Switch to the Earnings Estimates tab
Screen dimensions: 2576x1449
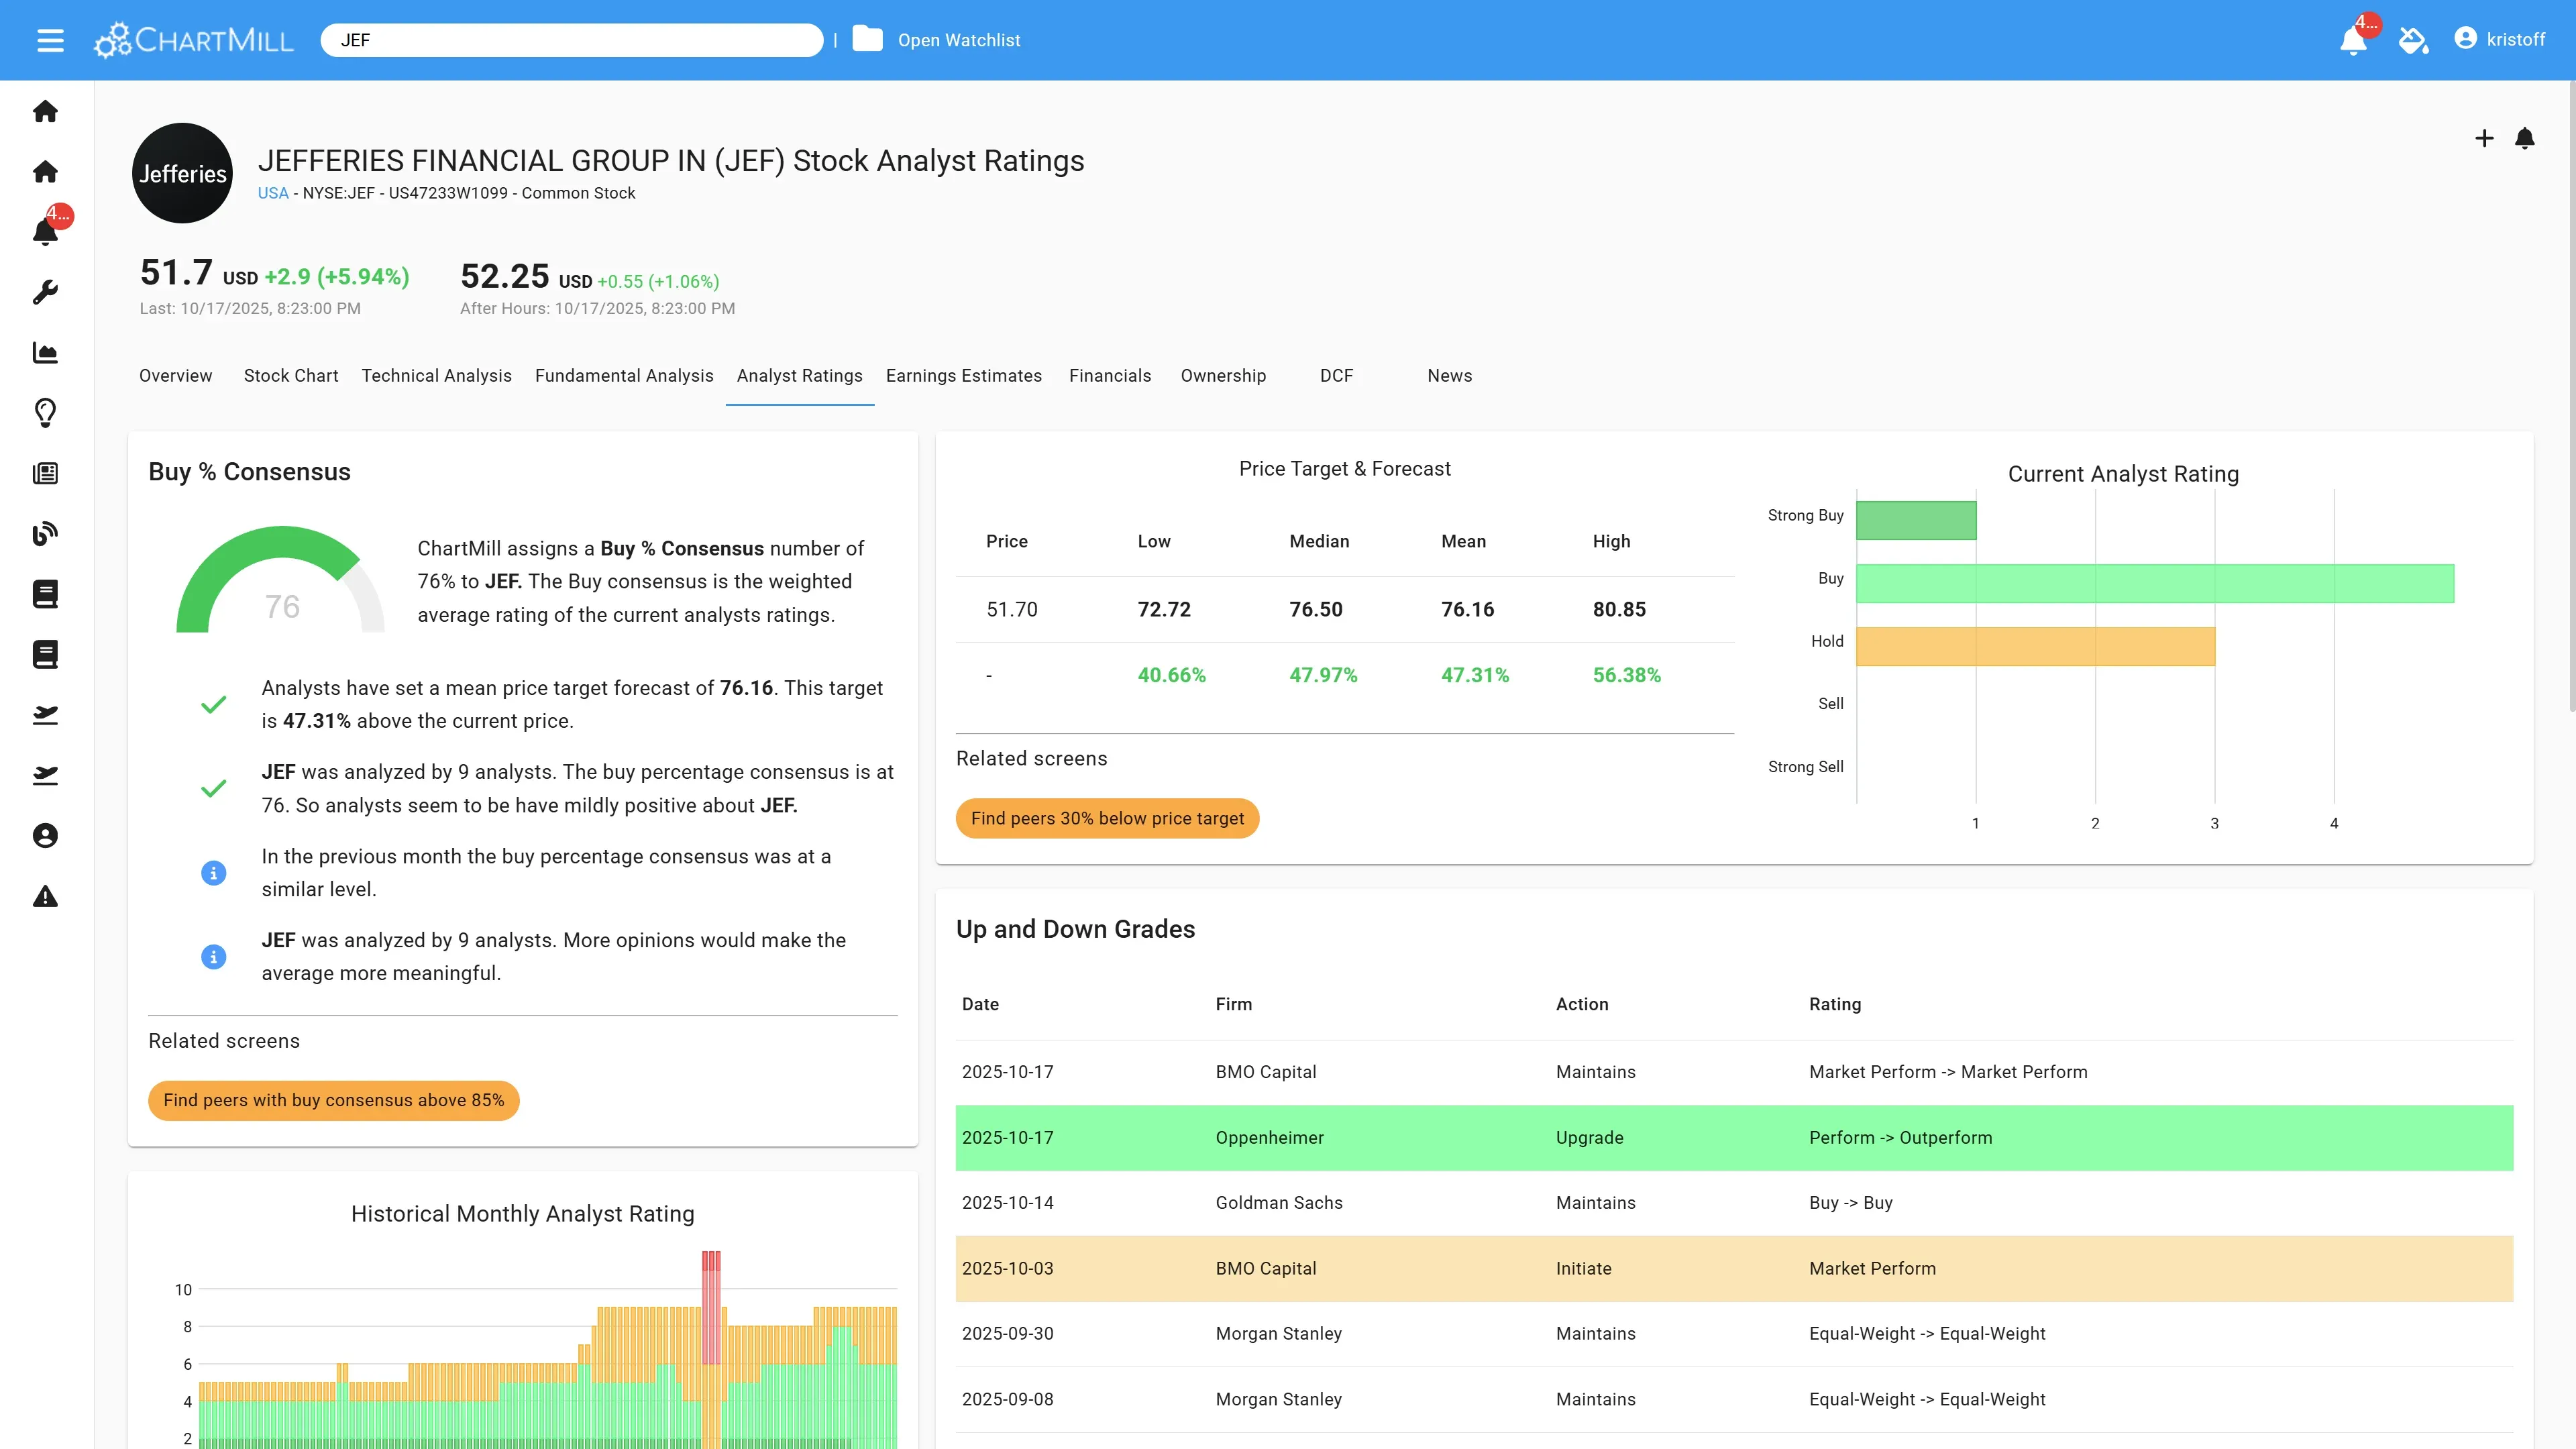coord(963,375)
